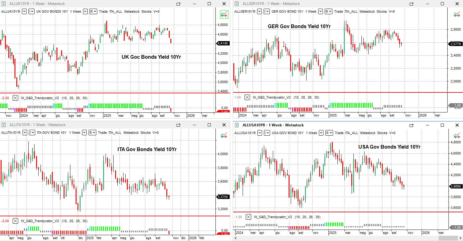The image size is (463, 241).
Task: Toggle the X box on USA Trendycator
Action: click(248, 217)
